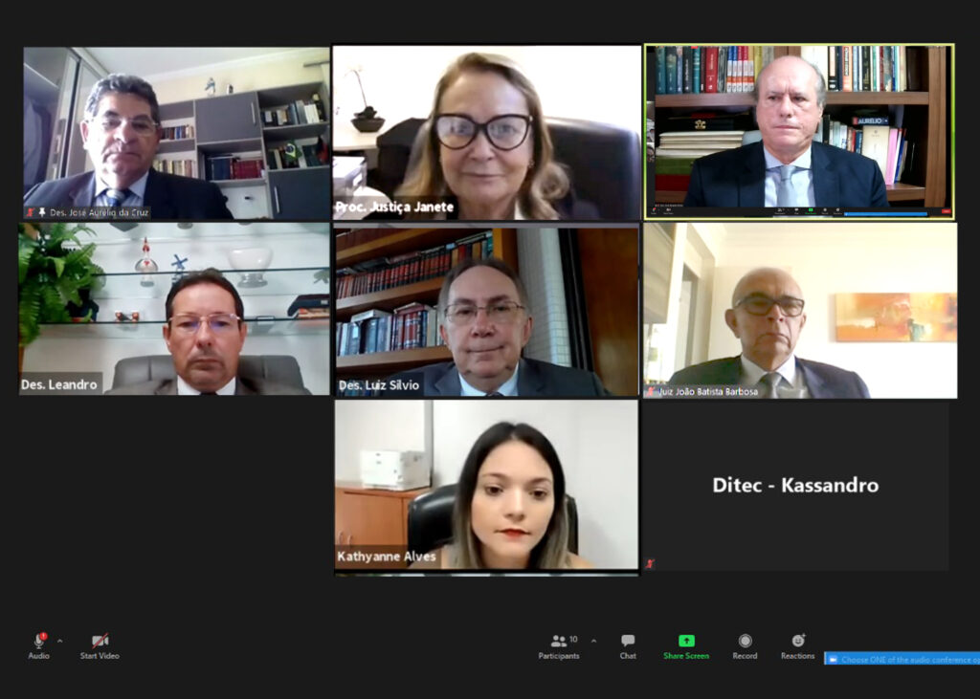Open the Chat window
Viewport: 980px width, 699px height.
pos(628,645)
